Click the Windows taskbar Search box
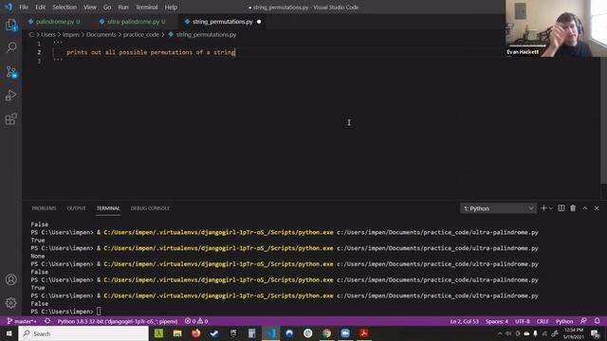Viewport: 607px width, 341px height. point(83,333)
